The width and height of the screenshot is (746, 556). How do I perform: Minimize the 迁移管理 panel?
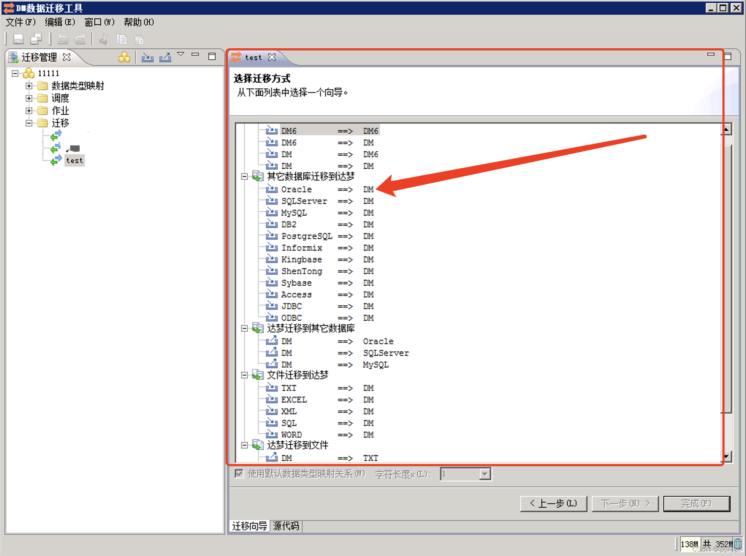[195, 55]
